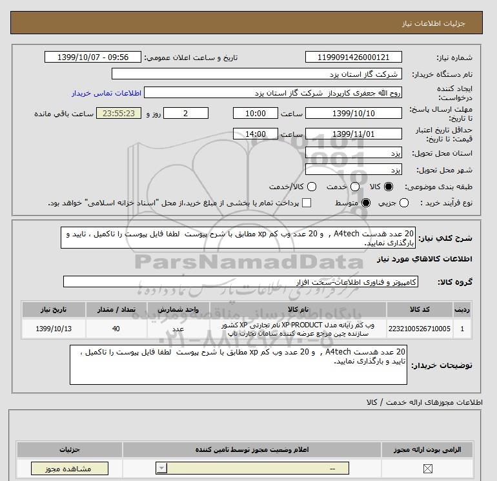Click the announcement date field 1399/10/07 - 09:56

coord(92,57)
